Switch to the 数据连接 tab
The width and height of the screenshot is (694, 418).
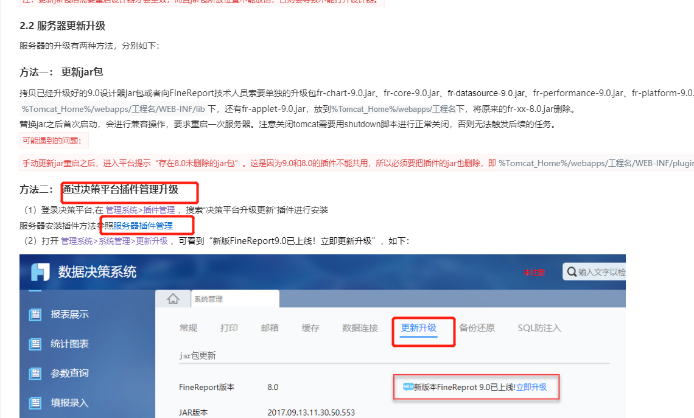(x=360, y=328)
